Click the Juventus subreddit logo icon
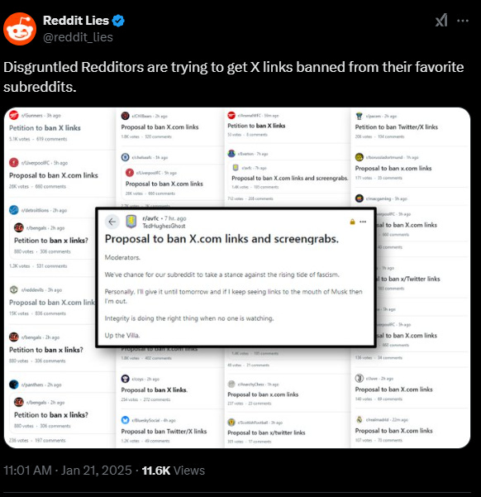481x497 pixels. [x=359, y=378]
